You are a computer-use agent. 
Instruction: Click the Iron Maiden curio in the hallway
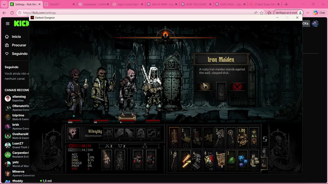[172, 83]
